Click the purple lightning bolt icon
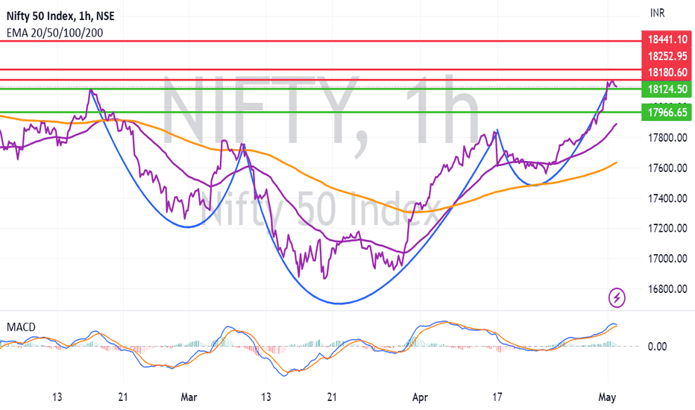 [x=617, y=297]
